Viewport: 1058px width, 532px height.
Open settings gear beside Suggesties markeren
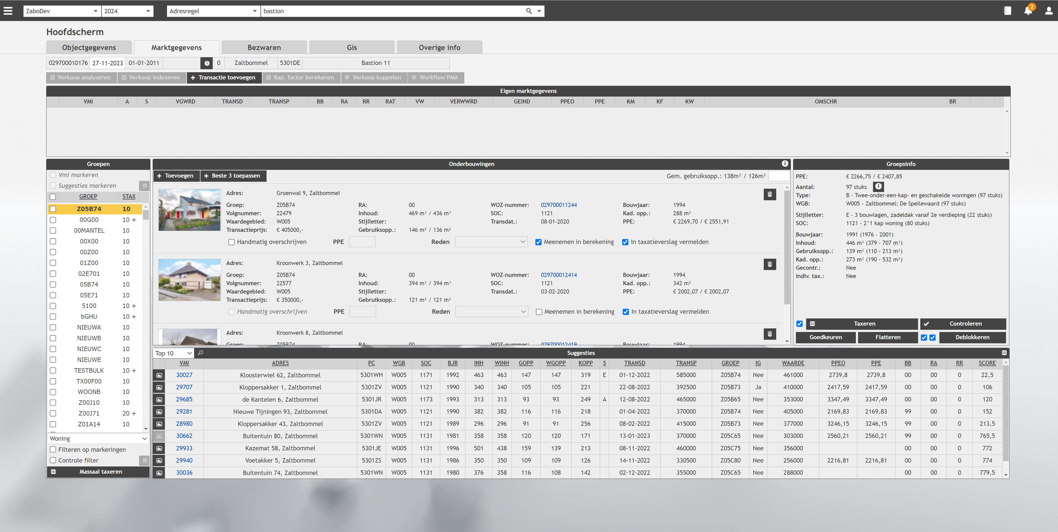[x=145, y=186]
